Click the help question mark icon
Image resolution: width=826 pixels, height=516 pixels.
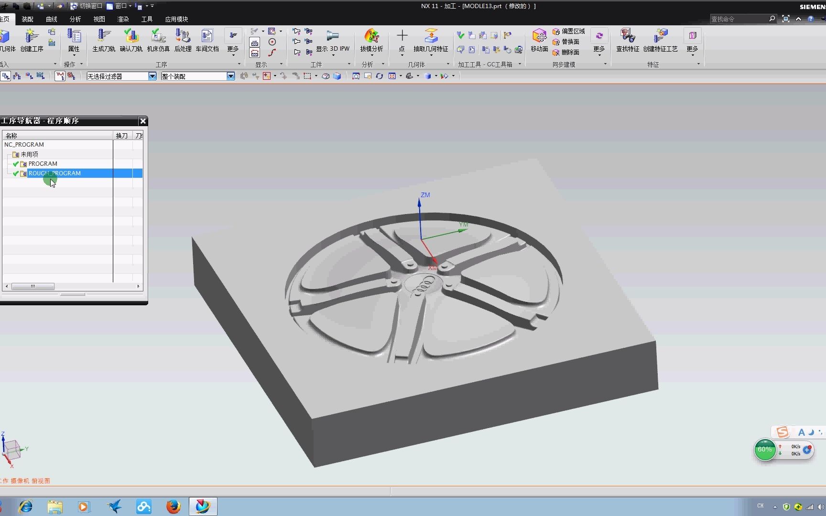811,19
